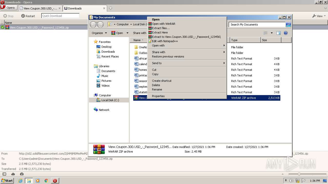Open dropdown arrow next to Open button
Image resolution: width=328 pixels, height=184 pixels.
[127, 33]
